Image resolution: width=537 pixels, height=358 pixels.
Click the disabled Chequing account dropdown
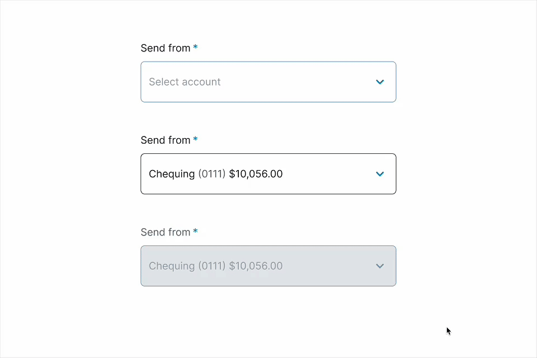tap(268, 266)
